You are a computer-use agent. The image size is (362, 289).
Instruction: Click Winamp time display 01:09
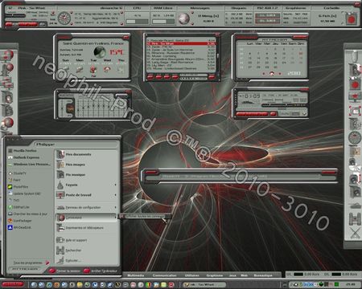(252, 96)
